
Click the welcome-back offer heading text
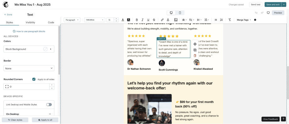click(x=170, y=85)
